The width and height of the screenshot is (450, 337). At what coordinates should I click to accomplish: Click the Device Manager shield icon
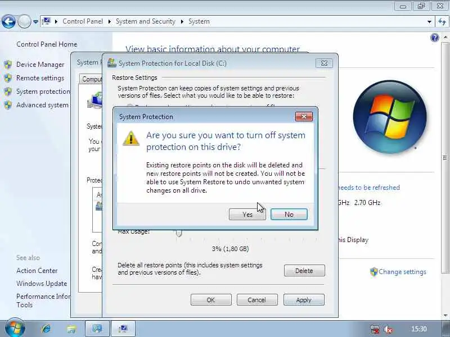click(8, 65)
